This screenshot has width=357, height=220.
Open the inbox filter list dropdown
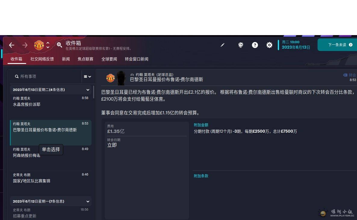(87, 77)
